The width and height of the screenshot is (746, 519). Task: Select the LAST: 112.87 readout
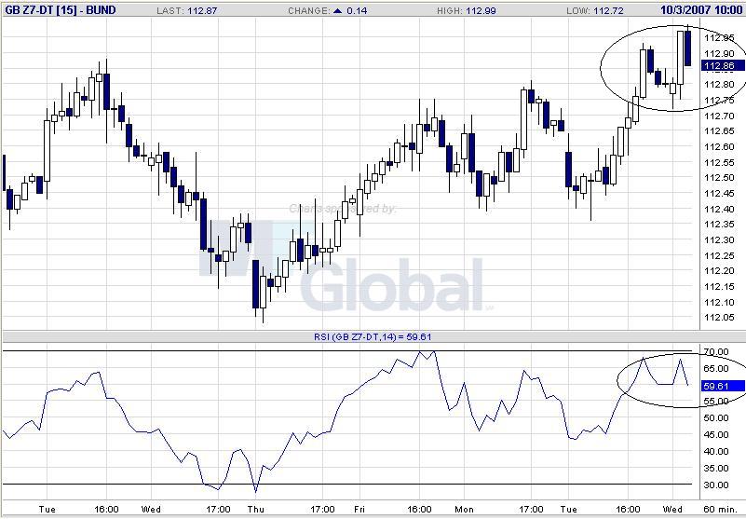(x=187, y=10)
